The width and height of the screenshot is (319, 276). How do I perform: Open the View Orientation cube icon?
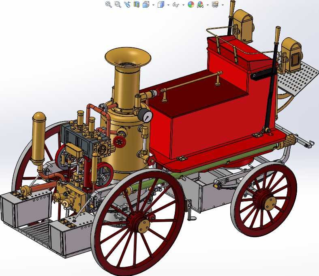click(146, 4)
